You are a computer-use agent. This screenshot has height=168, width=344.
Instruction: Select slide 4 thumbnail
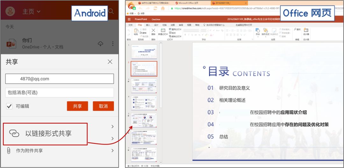point(144,103)
